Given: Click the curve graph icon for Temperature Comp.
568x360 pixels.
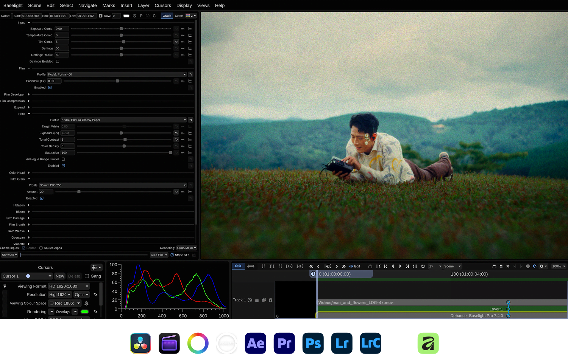Looking at the screenshot, I should [190, 35].
